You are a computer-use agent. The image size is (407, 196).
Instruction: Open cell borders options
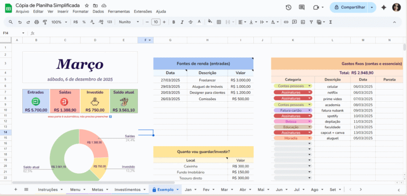219,22
